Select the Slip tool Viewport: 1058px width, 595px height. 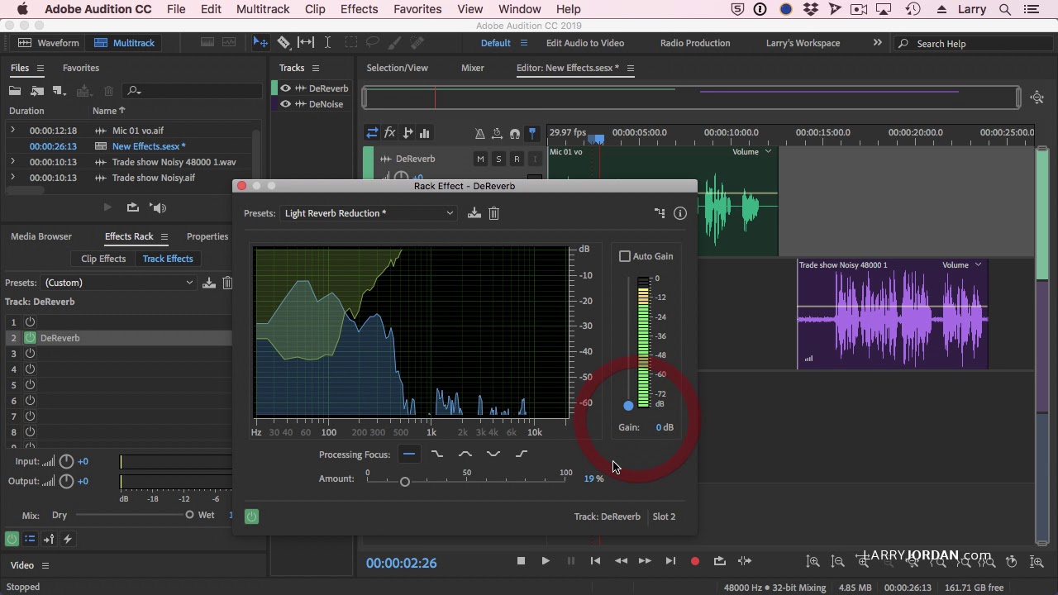306,43
